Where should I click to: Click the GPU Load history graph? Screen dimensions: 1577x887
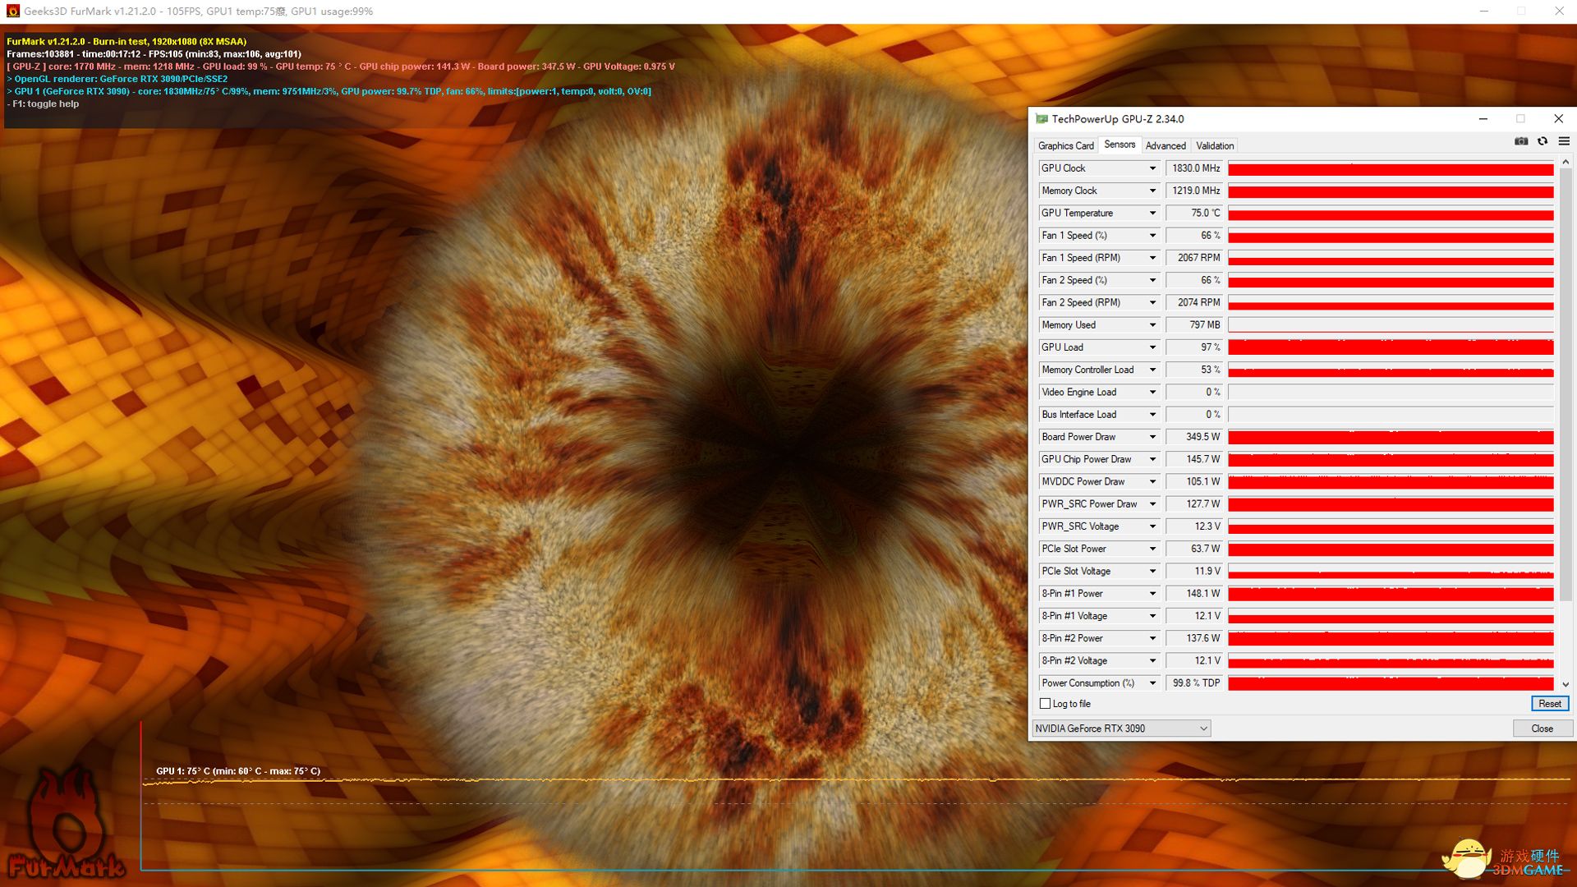[x=1391, y=347]
